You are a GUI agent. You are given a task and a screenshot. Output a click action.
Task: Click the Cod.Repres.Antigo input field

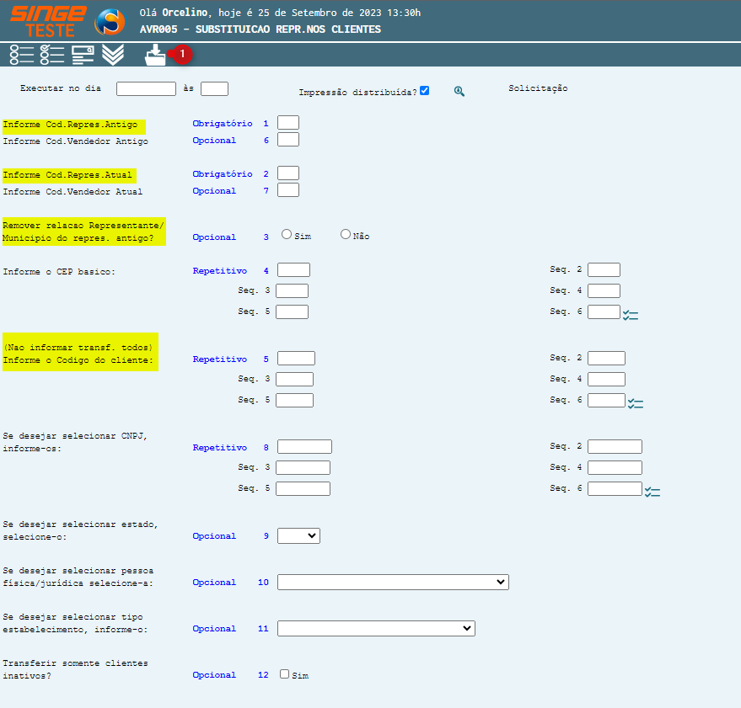pyautogui.click(x=288, y=123)
